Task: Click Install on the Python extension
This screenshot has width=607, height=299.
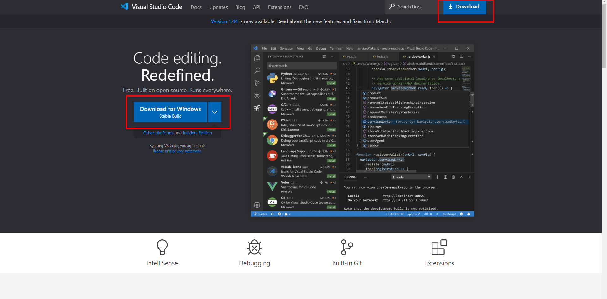Action: [x=331, y=83]
